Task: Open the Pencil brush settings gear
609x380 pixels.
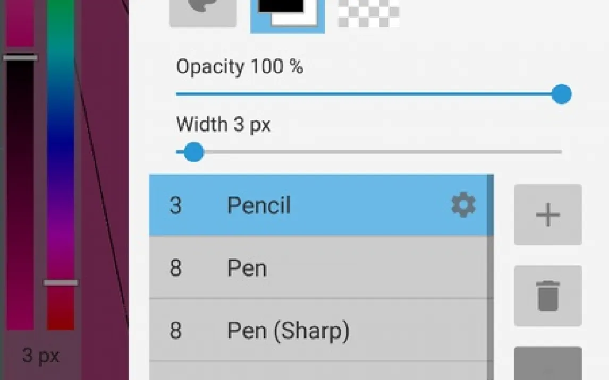Action: [463, 205]
